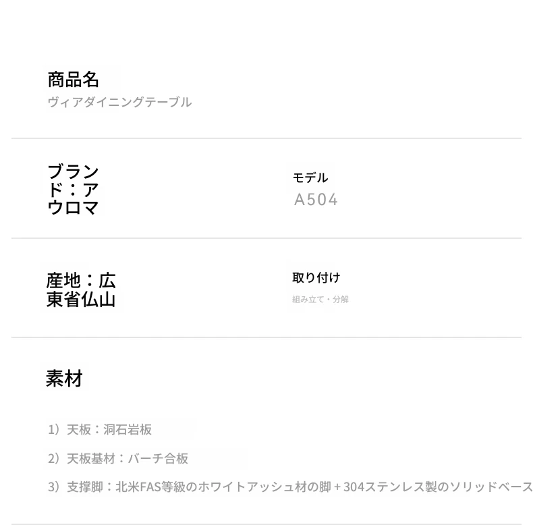The height and width of the screenshot is (525, 533).
Task: Click the divider below the brand row
Action: [266, 238]
